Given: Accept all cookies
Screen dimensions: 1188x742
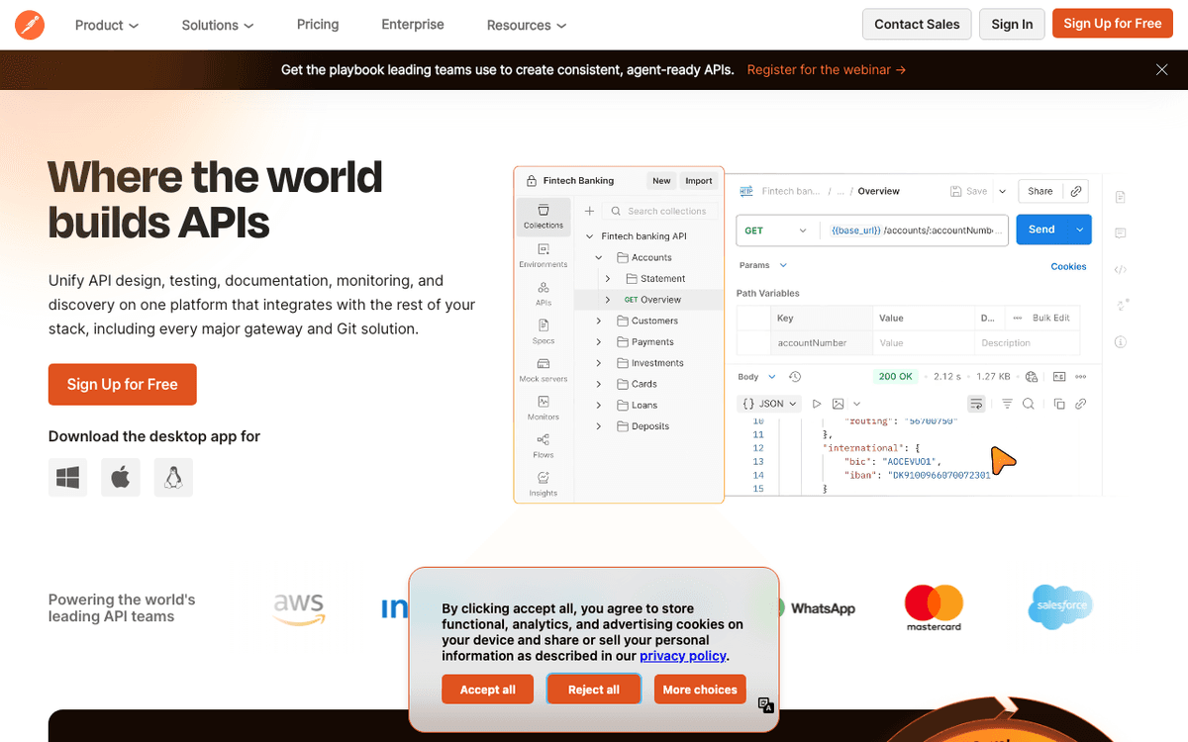Looking at the screenshot, I should pyautogui.click(x=488, y=690).
